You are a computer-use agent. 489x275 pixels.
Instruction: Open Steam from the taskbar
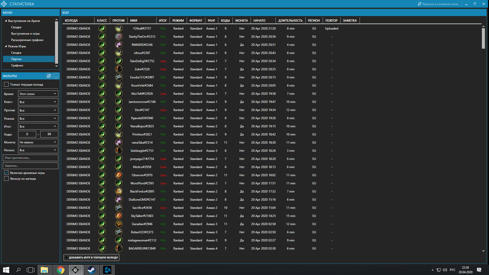(91, 270)
